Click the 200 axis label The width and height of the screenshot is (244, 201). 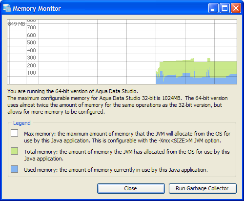31,65
